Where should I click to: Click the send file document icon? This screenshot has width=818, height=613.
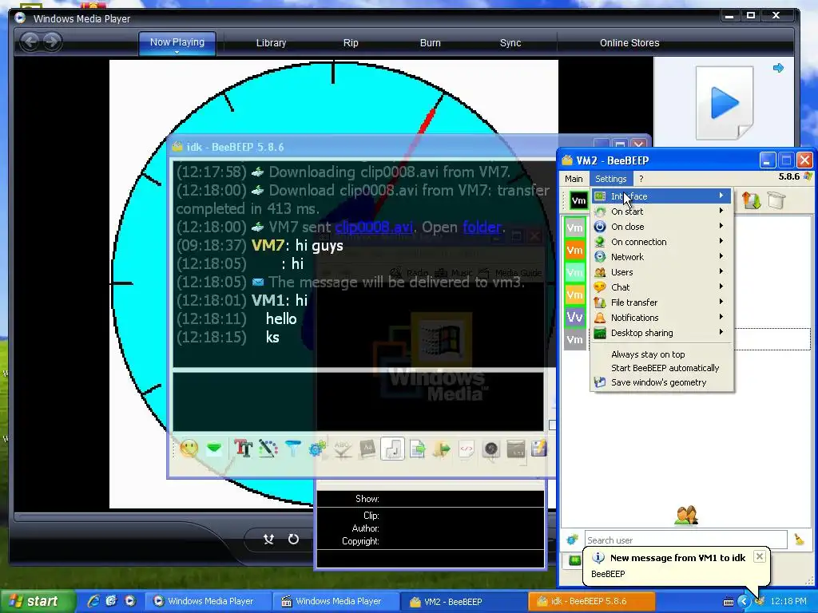coord(417,449)
